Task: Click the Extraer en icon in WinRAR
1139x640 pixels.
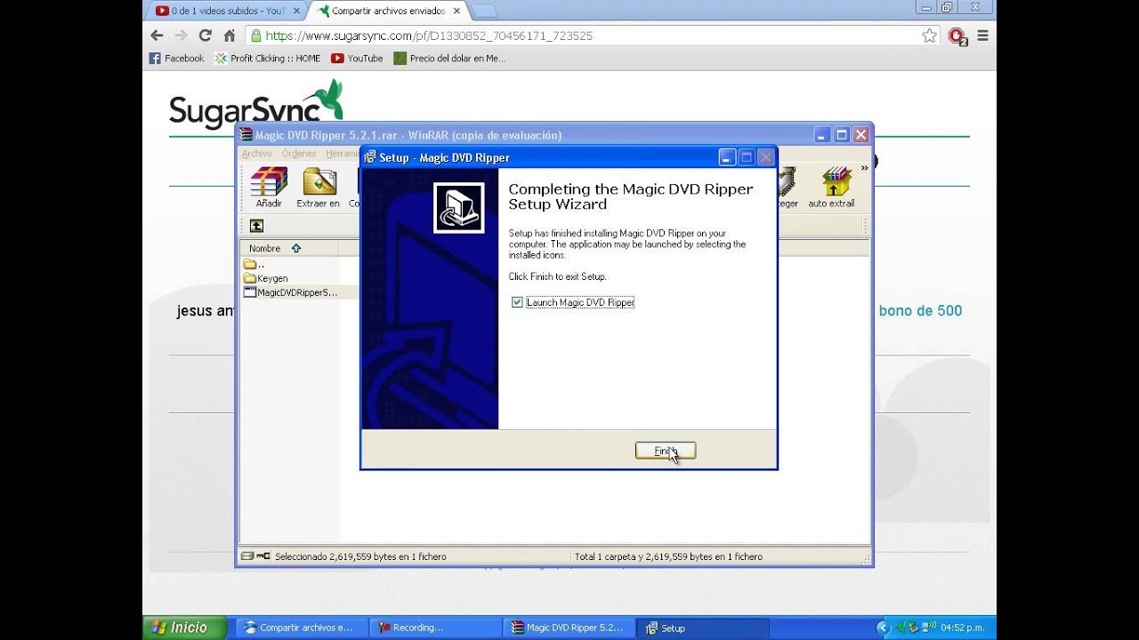Action: pos(318,188)
